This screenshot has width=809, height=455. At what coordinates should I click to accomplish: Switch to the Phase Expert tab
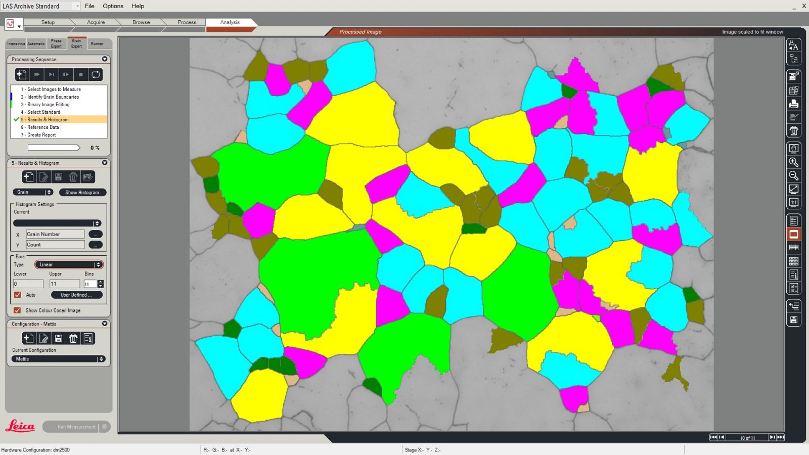pos(56,43)
